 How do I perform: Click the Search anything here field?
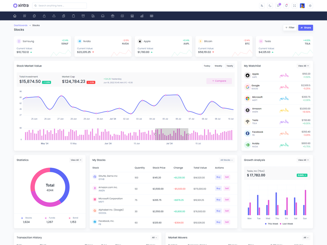(60, 6)
